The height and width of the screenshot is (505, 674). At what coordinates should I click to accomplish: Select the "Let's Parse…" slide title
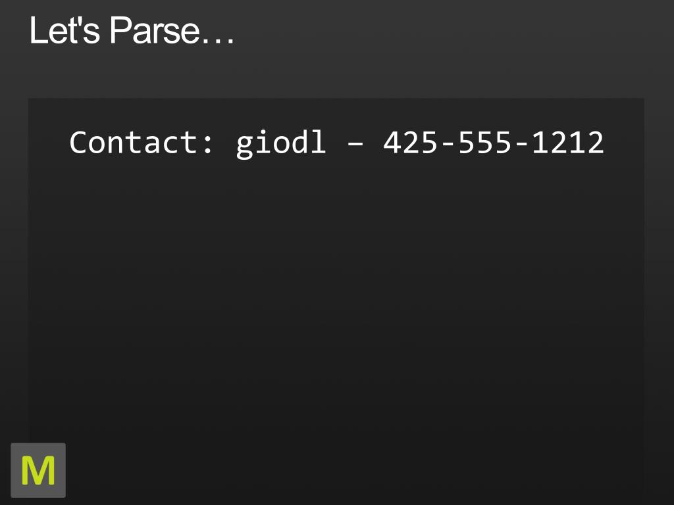[x=132, y=30]
